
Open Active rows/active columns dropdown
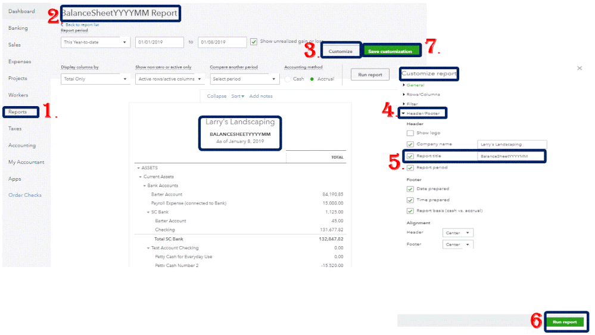[170, 79]
